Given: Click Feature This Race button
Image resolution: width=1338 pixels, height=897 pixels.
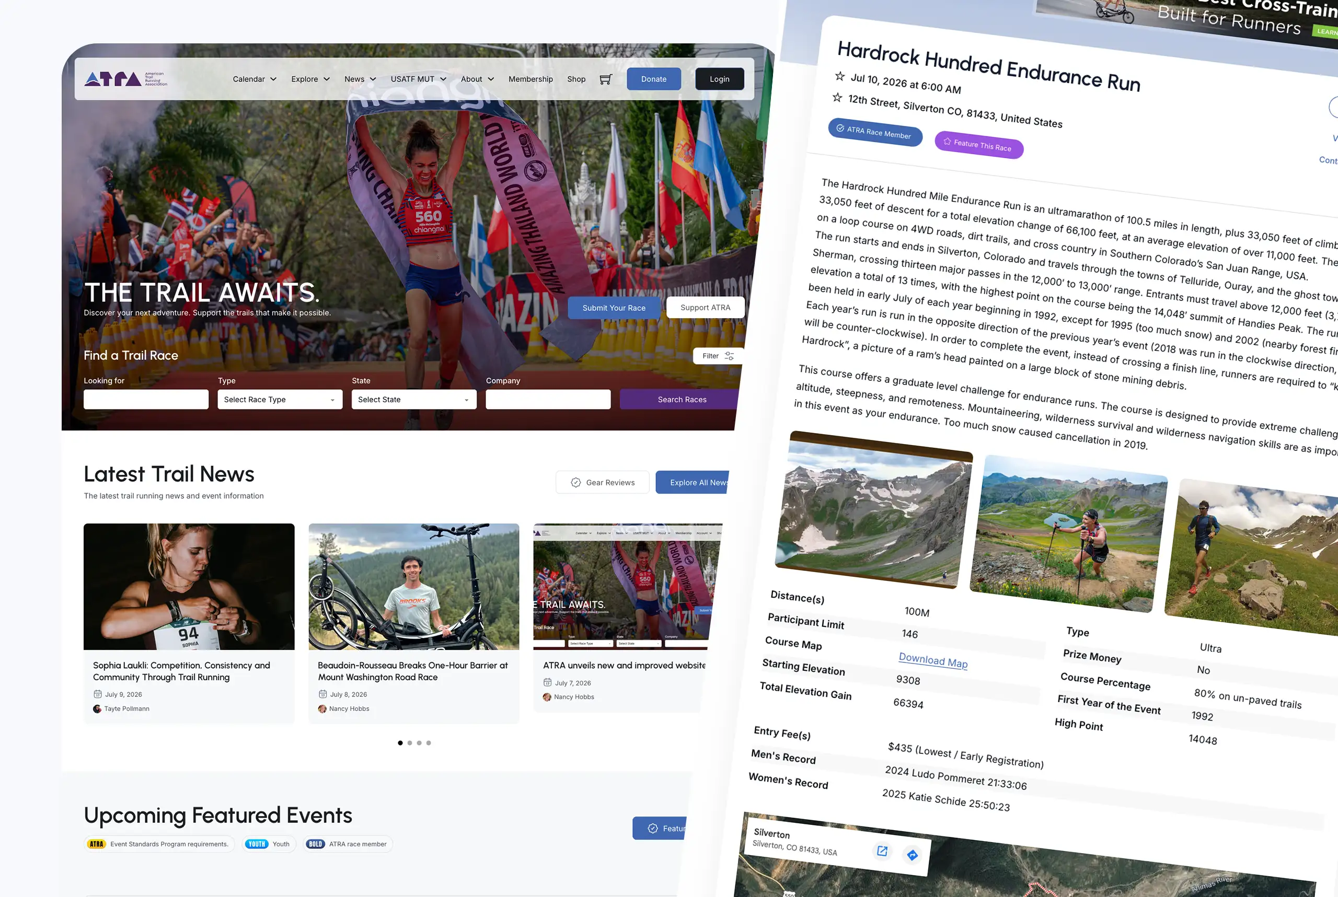Looking at the screenshot, I should coord(978,145).
